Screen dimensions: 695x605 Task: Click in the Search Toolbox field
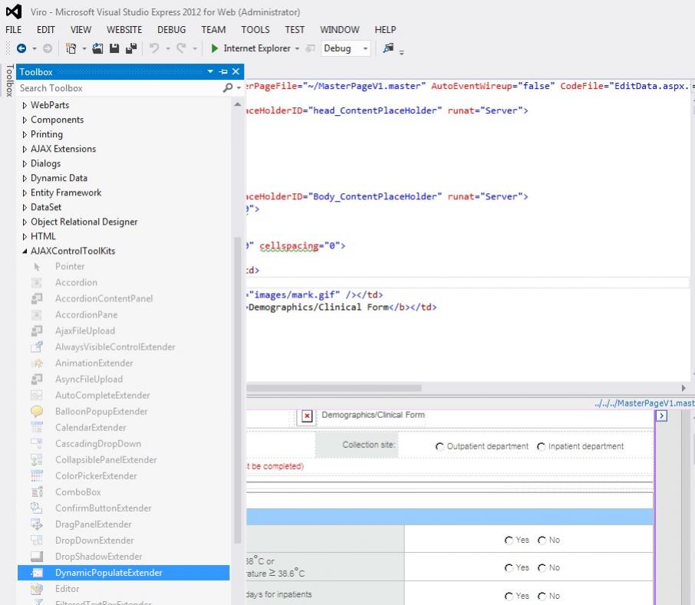[120, 88]
